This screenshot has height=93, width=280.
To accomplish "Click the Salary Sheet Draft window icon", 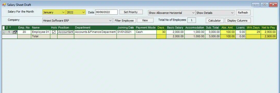I will coord(4,5).
